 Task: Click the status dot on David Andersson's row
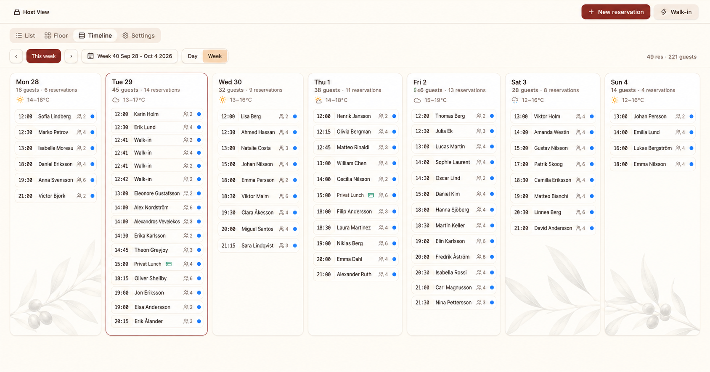pyautogui.click(x=592, y=228)
